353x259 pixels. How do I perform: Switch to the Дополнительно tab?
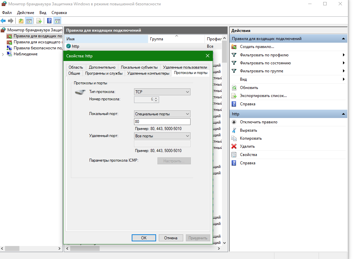coord(102,67)
